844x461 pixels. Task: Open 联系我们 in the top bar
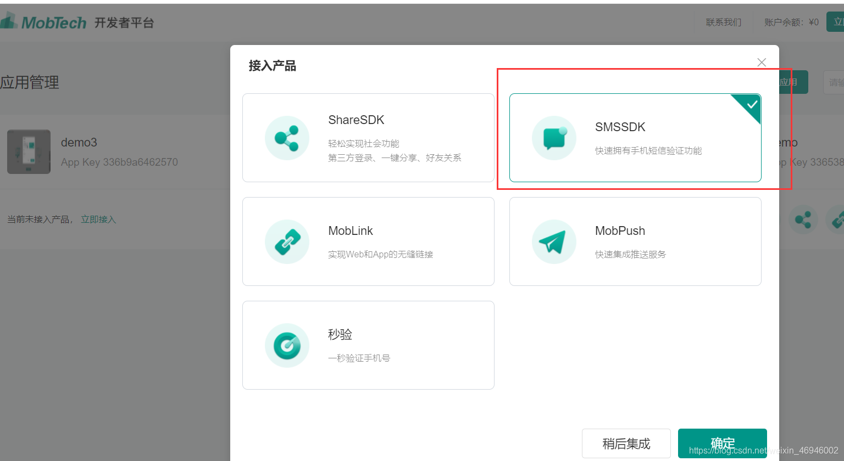724,23
